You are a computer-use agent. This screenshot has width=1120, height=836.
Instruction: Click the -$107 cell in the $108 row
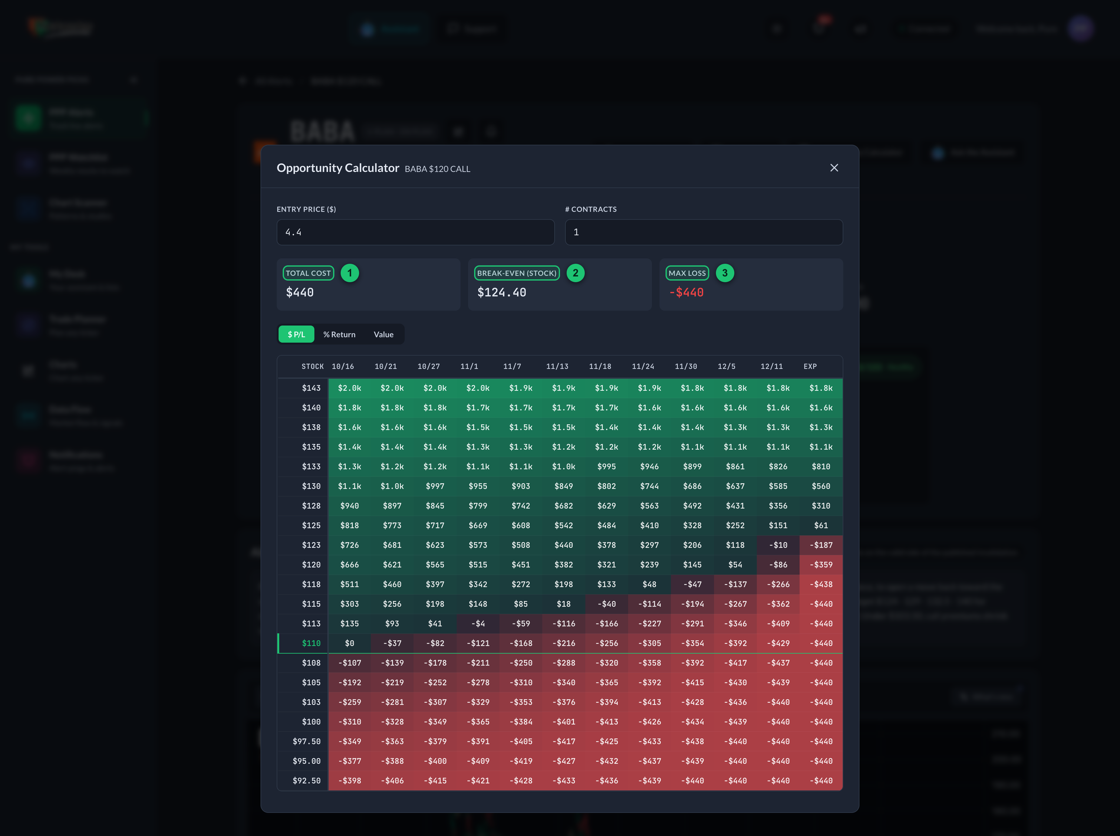point(349,663)
